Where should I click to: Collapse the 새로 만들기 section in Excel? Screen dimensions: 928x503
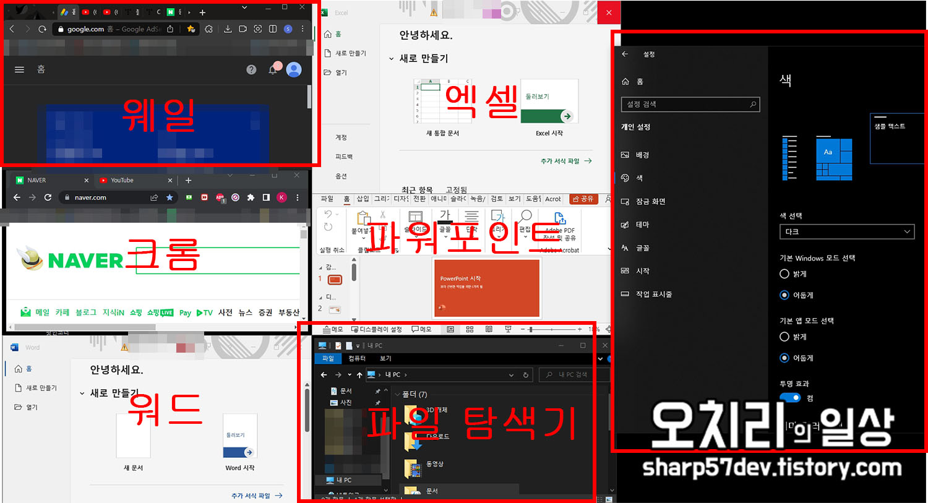(x=391, y=59)
